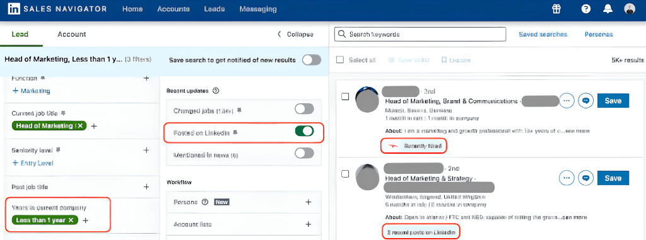Open Saved searches link
Image resolution: width=646 pixels, height=240 pixels.
(x=543, y=35)
